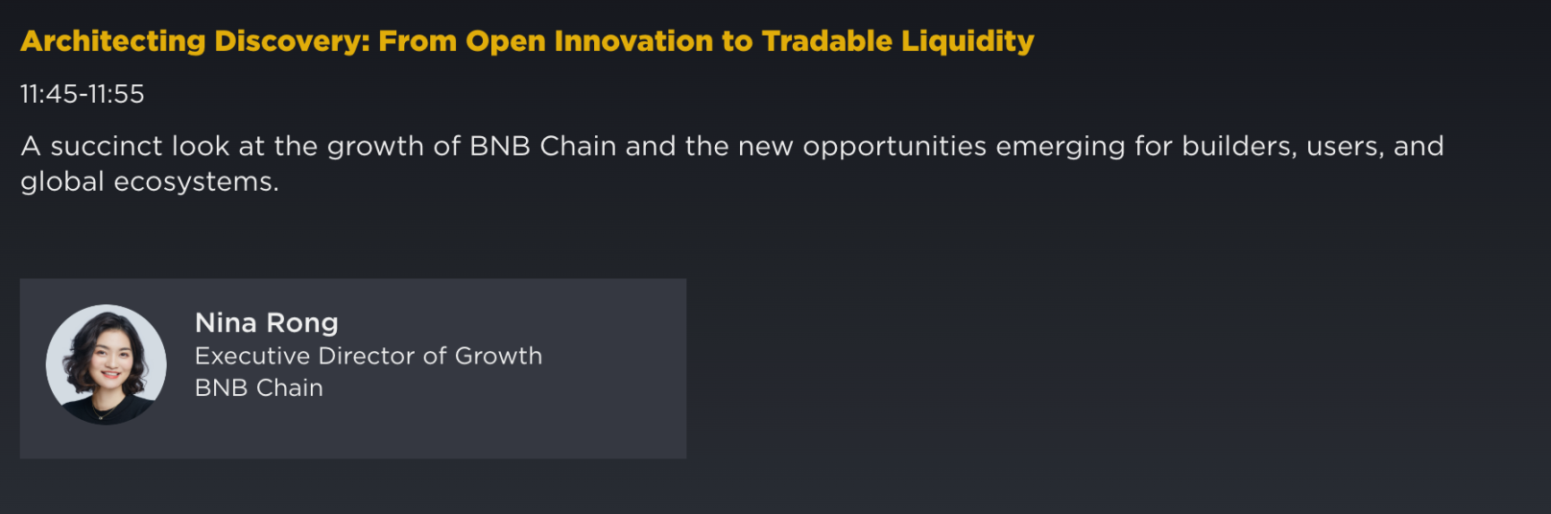Select the speaker name Nina Rong
The height and width of the screenshot is (514, 1551).
pos(266,323)
